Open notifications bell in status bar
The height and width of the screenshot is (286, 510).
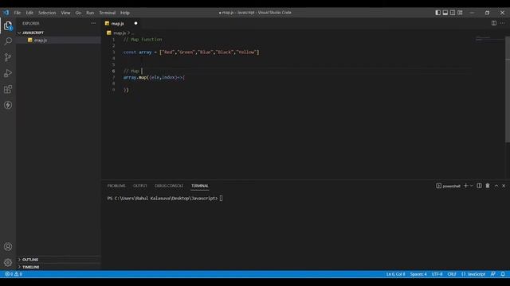[503, 274]
